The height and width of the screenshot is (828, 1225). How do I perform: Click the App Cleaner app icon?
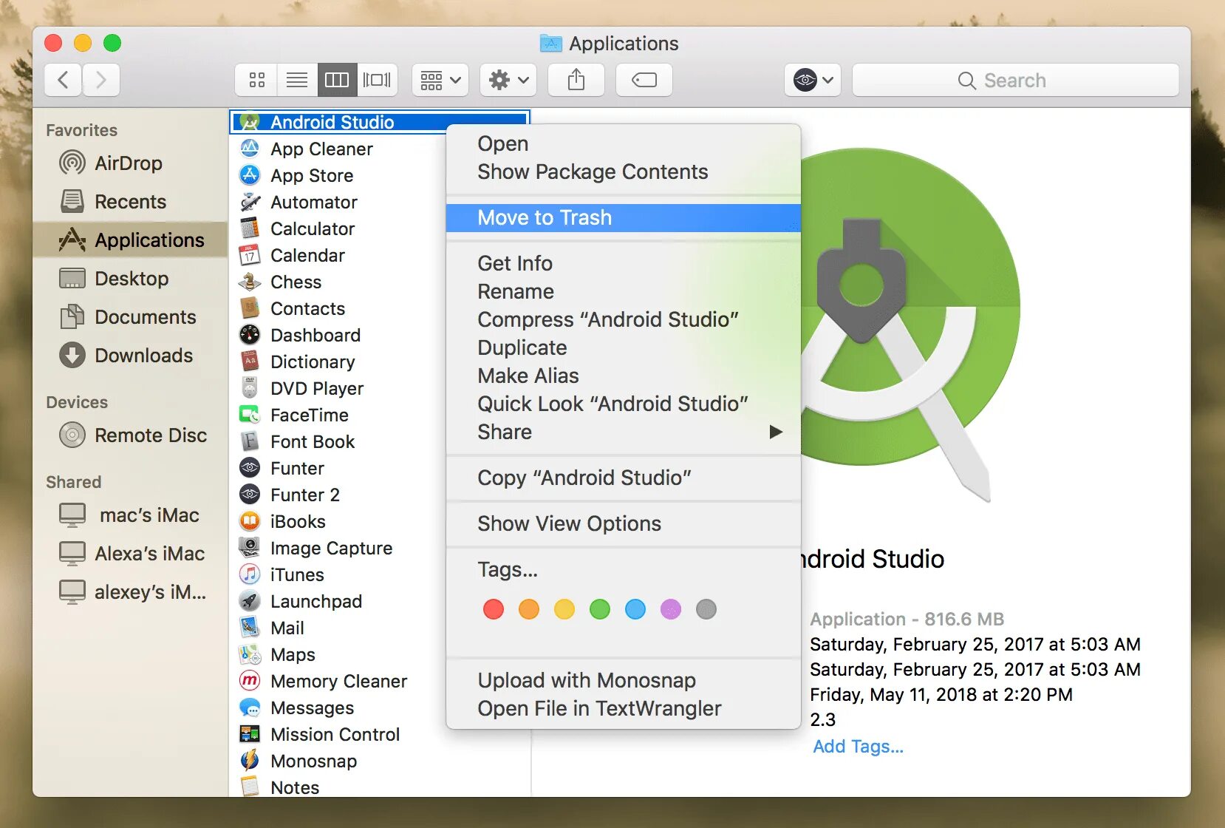click(x=250, y=149)
